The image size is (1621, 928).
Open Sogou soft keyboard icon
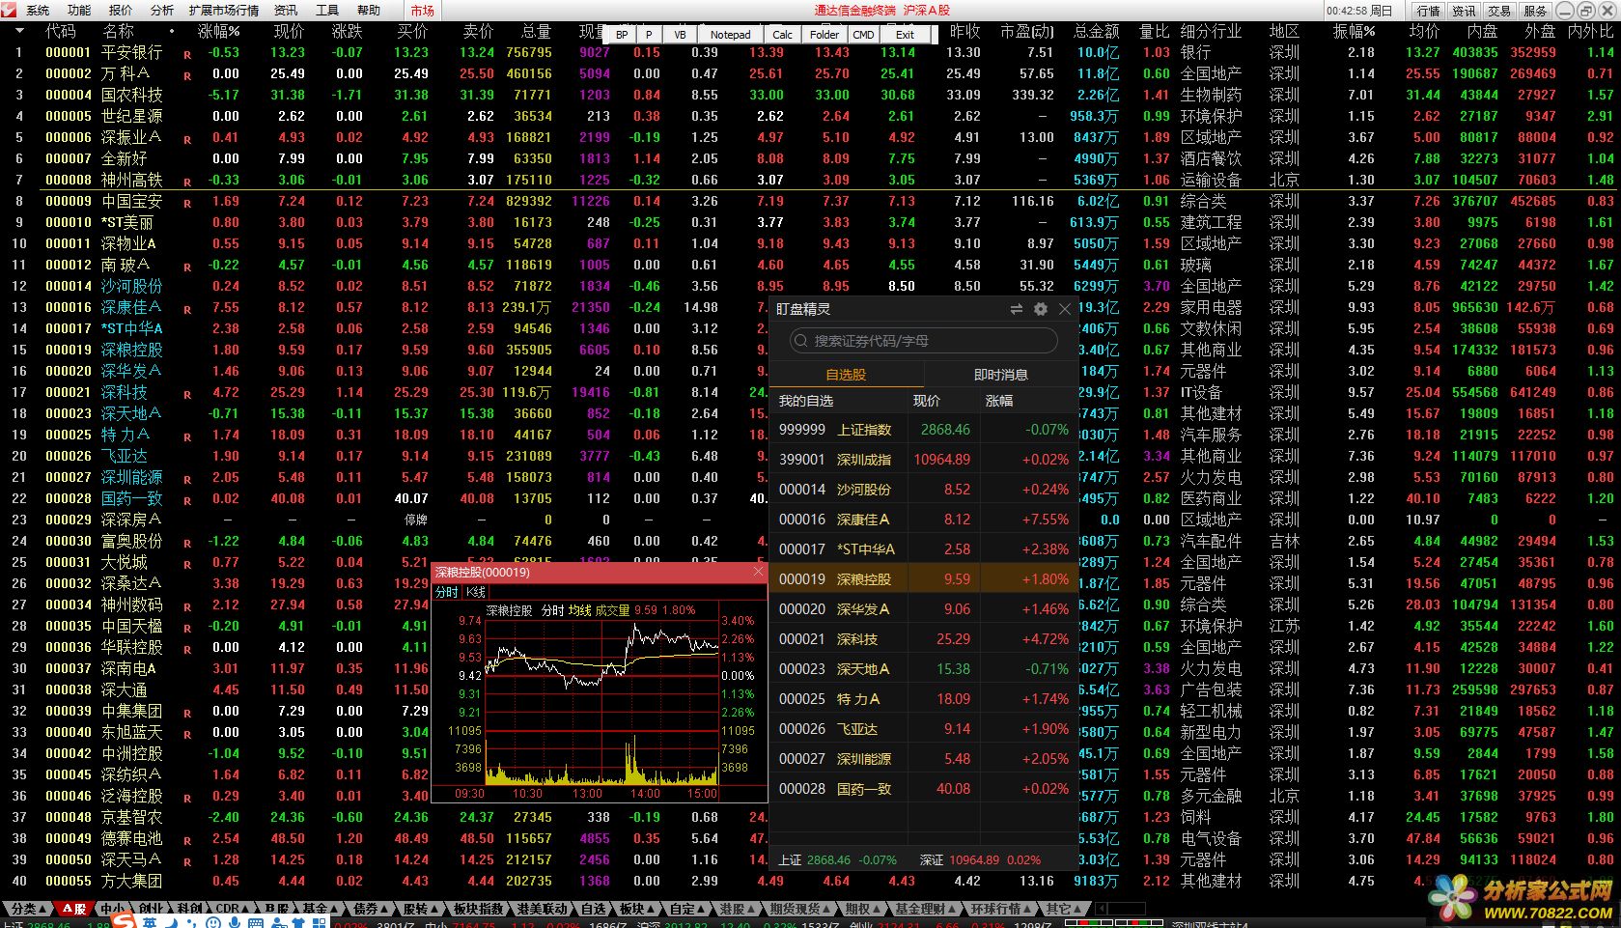pyautogui.click(x=256, y=922)
